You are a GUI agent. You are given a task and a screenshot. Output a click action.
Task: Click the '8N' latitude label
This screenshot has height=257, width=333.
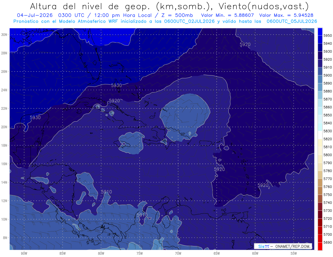5,238
